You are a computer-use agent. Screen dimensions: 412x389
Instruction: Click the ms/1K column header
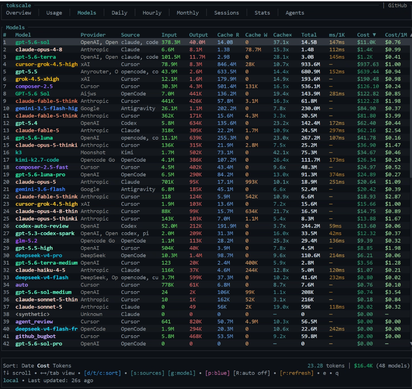337,35
